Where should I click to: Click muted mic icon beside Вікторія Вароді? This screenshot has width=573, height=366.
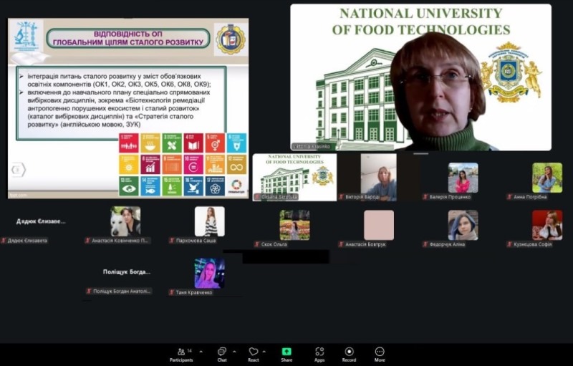pos(342,197)
